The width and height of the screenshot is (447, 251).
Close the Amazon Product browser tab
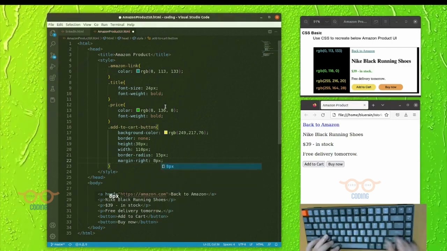point(365,105)
